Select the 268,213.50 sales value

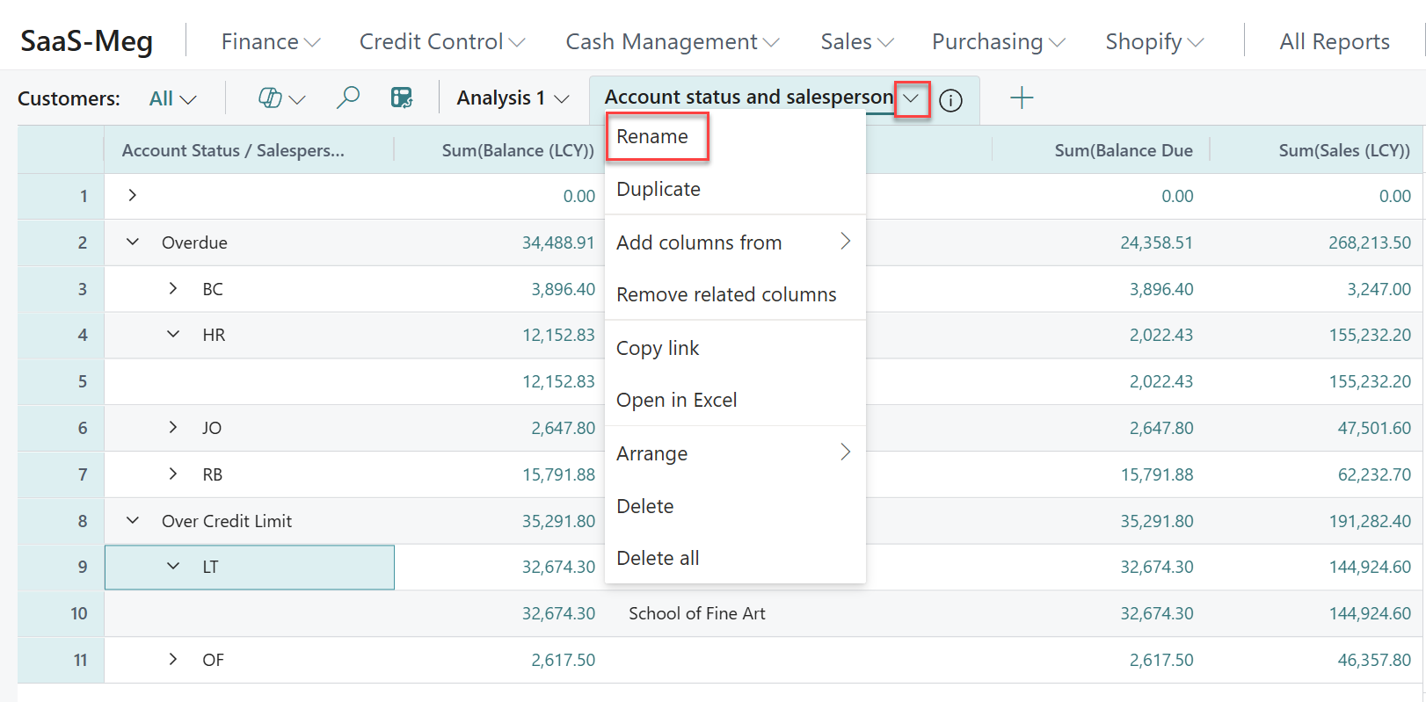click(1370, 242)
